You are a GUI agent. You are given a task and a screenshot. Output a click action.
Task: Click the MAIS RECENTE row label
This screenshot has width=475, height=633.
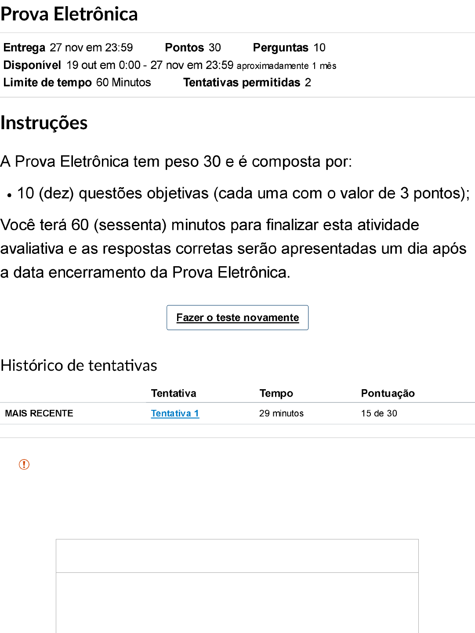[39, 413]
